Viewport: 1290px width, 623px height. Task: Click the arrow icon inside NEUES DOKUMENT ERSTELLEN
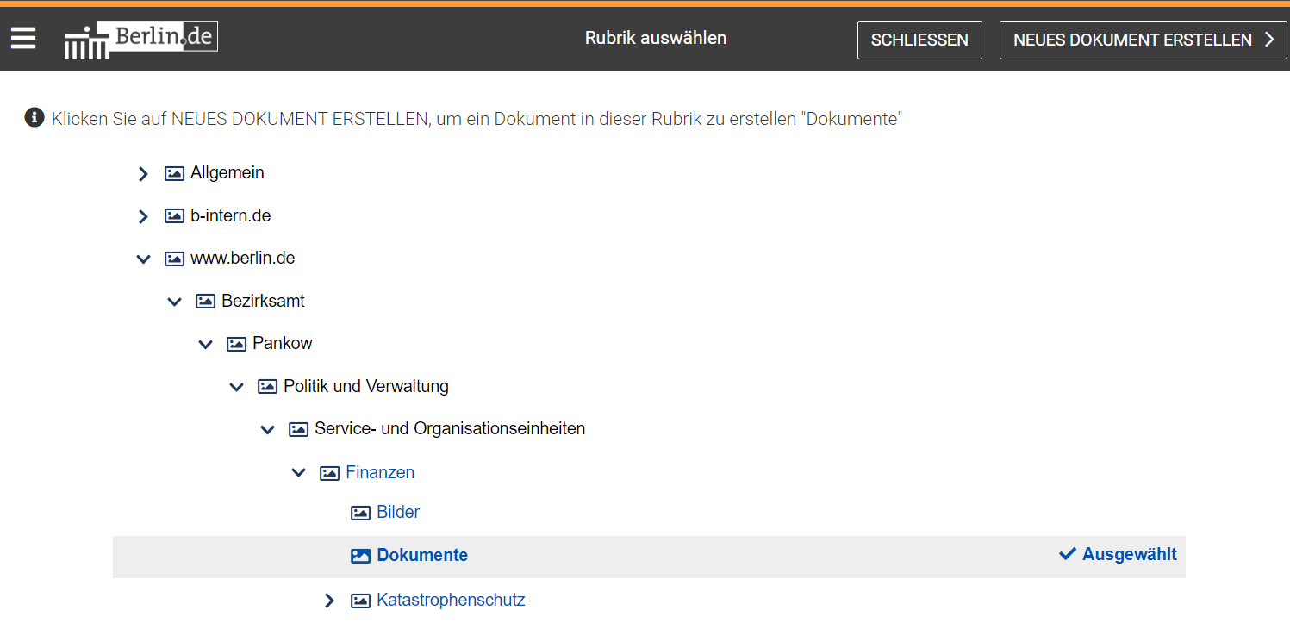(1268, 40)
